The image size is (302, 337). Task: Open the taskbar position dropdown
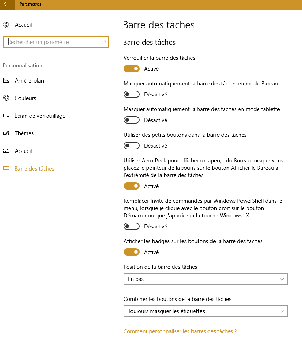(x=205, y=279)
